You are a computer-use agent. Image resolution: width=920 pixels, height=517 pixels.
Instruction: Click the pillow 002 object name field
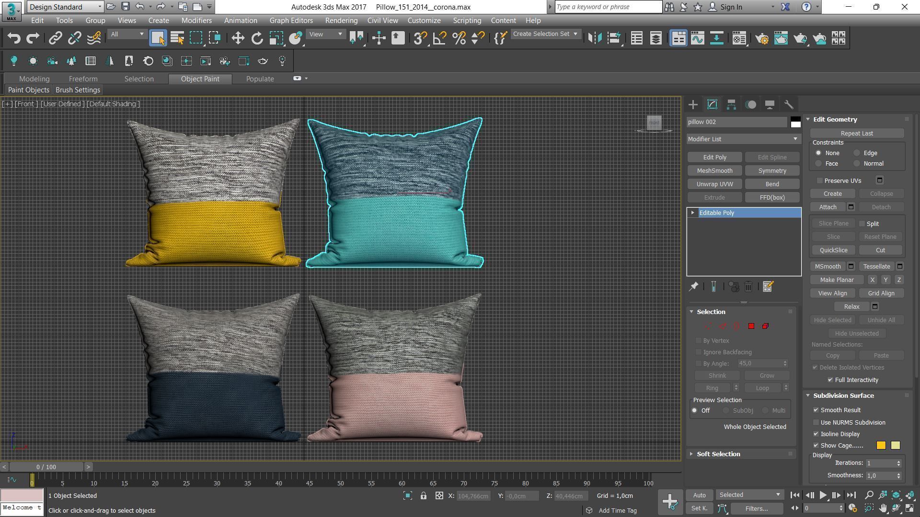pyautogui.click(x=737, y=122)
